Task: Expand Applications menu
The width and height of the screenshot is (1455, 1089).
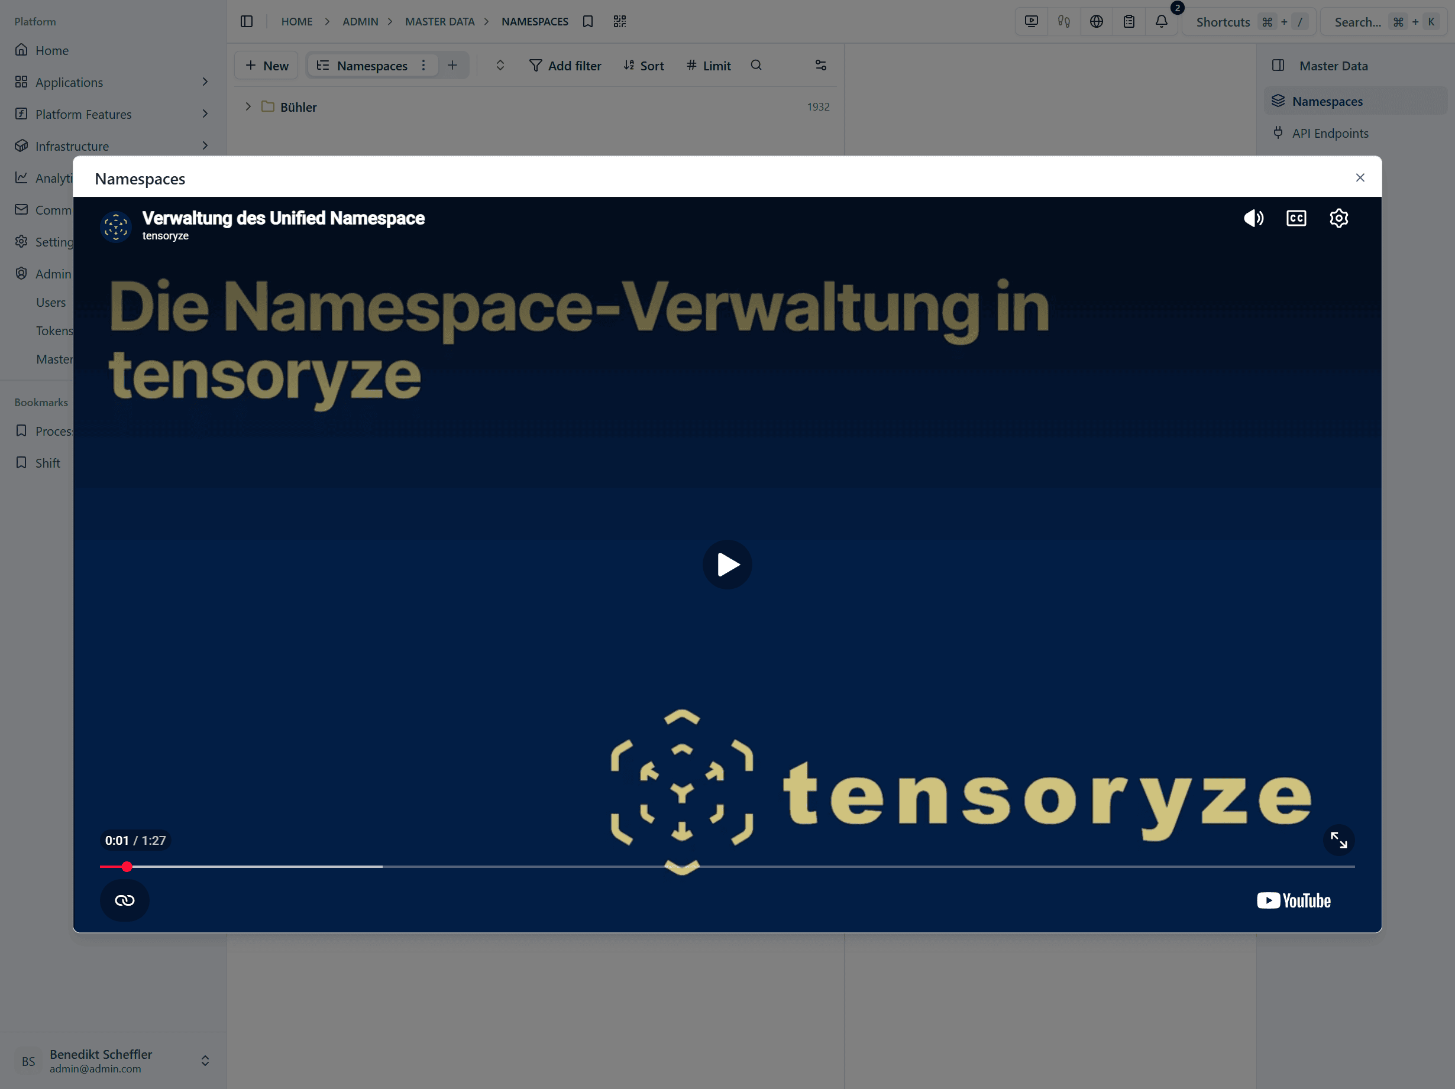Action: coord(113,82)
